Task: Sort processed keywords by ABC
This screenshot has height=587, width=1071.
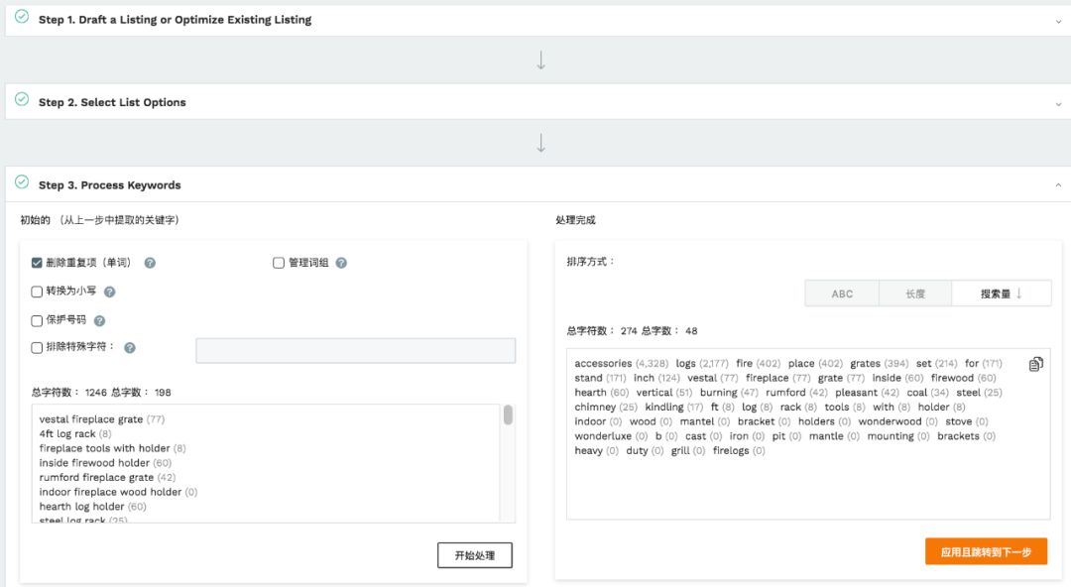Action: [842, 293]
